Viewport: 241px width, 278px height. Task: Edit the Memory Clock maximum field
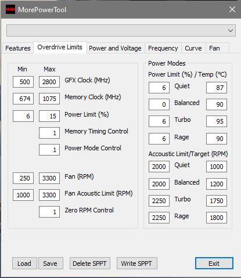(x=49, y=99)
